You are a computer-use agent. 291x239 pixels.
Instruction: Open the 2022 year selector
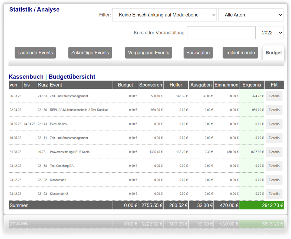pyautogui.click(x=269, y=33)
